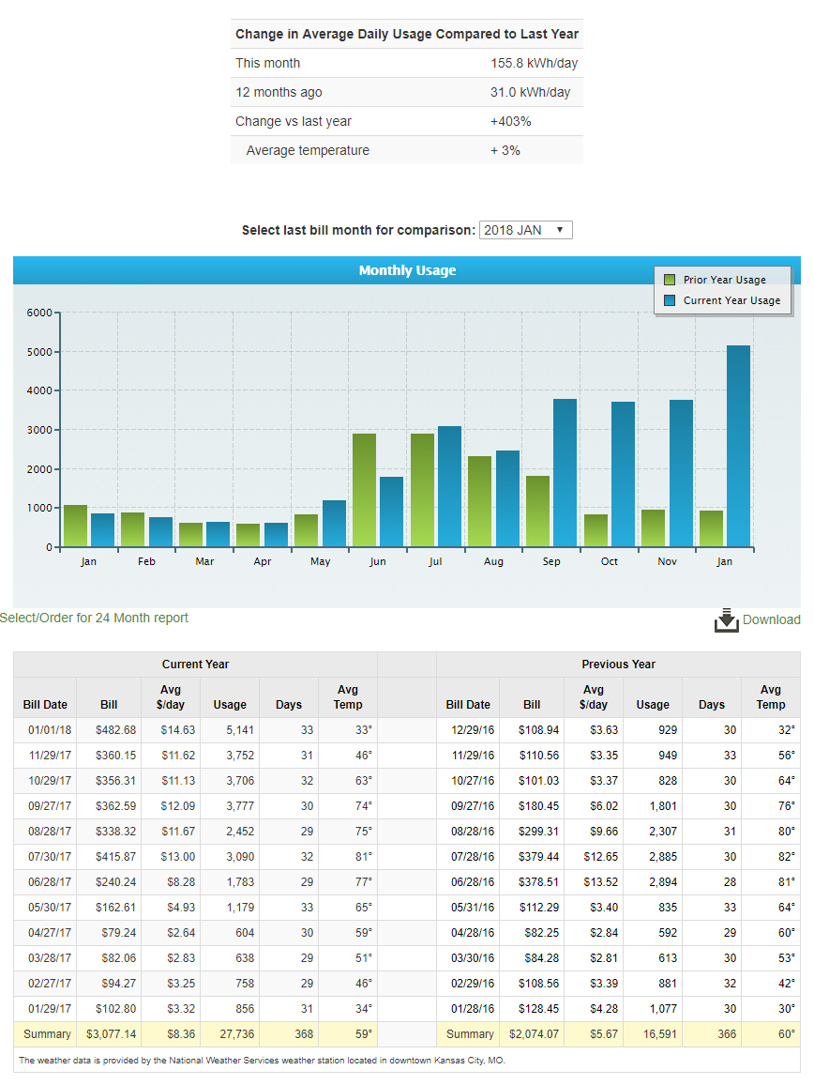Toggle Prior Year Usage legend label

[724, 280]
